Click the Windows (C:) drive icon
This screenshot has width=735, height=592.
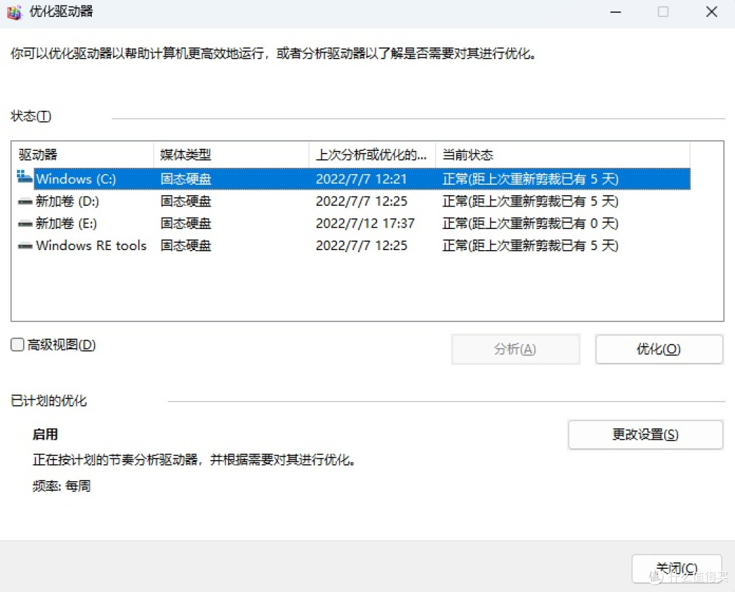tap(25, 177)
